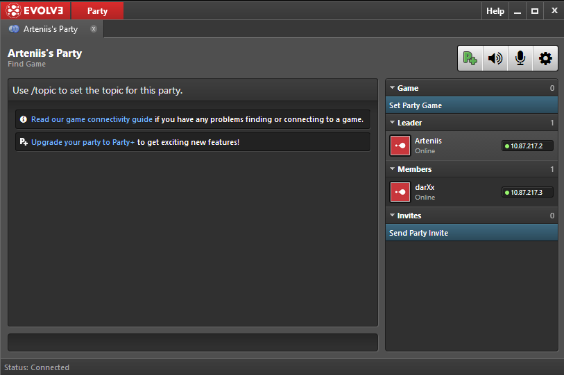The height and width of the screenshot is (375, 564).
Task: Maximize the Evolve window
Action: pyautogui.click(x=535, y=11)
